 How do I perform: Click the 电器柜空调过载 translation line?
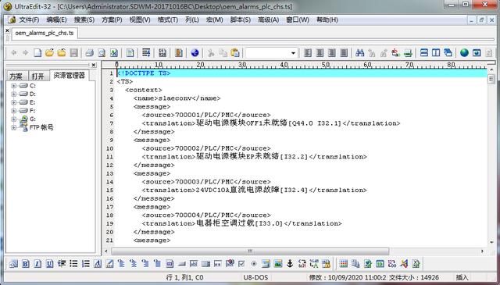point(241,223)
